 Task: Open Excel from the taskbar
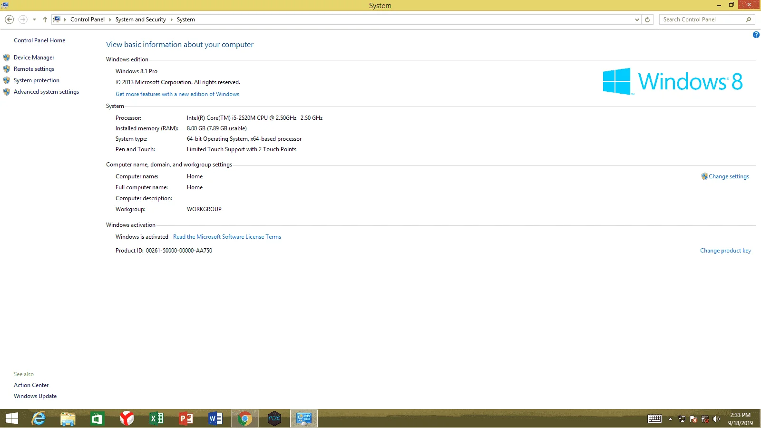(x=156, y=418)
